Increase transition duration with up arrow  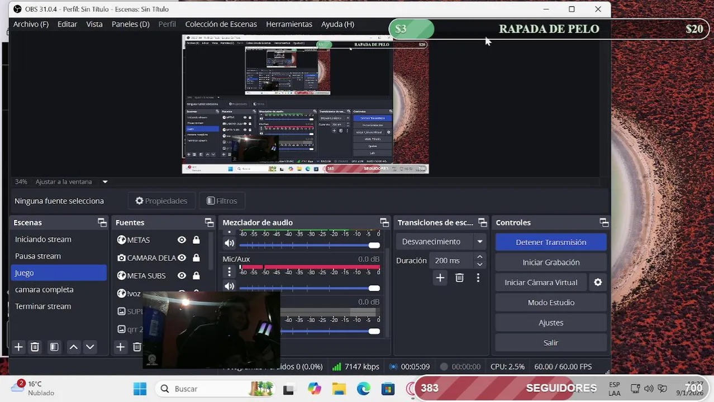[x=479, y=257]
